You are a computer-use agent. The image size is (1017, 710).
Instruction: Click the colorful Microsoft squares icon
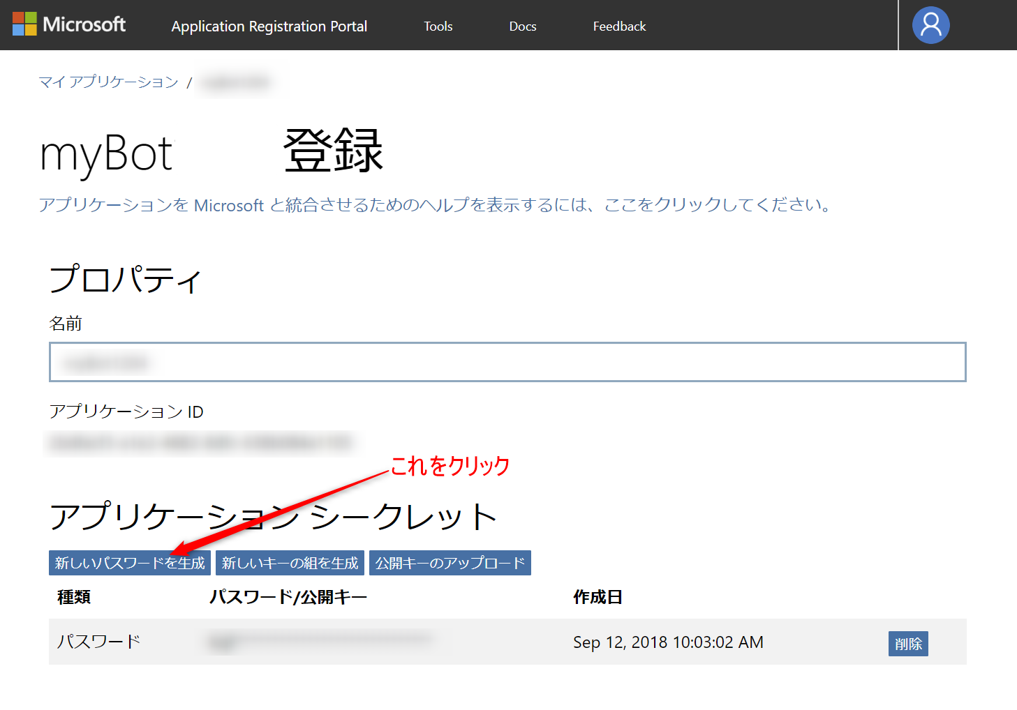tap(24, 24)
